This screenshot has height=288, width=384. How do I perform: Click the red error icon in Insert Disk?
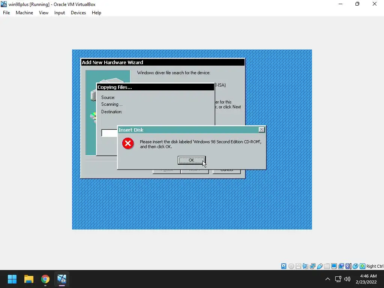coord(128,144)
